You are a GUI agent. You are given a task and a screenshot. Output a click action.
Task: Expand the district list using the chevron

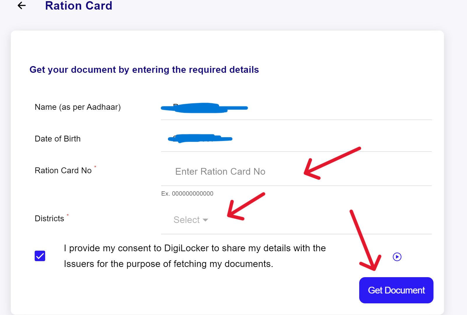(x=206, y=220)
